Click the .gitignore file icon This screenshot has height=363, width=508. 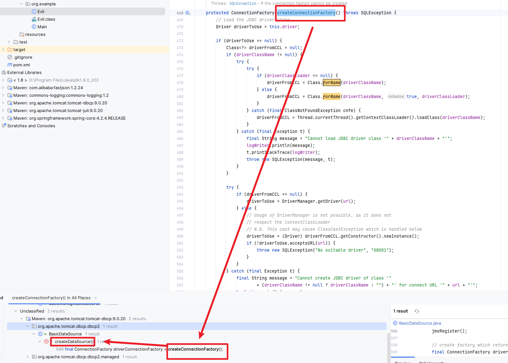click(x=10, y=57)
